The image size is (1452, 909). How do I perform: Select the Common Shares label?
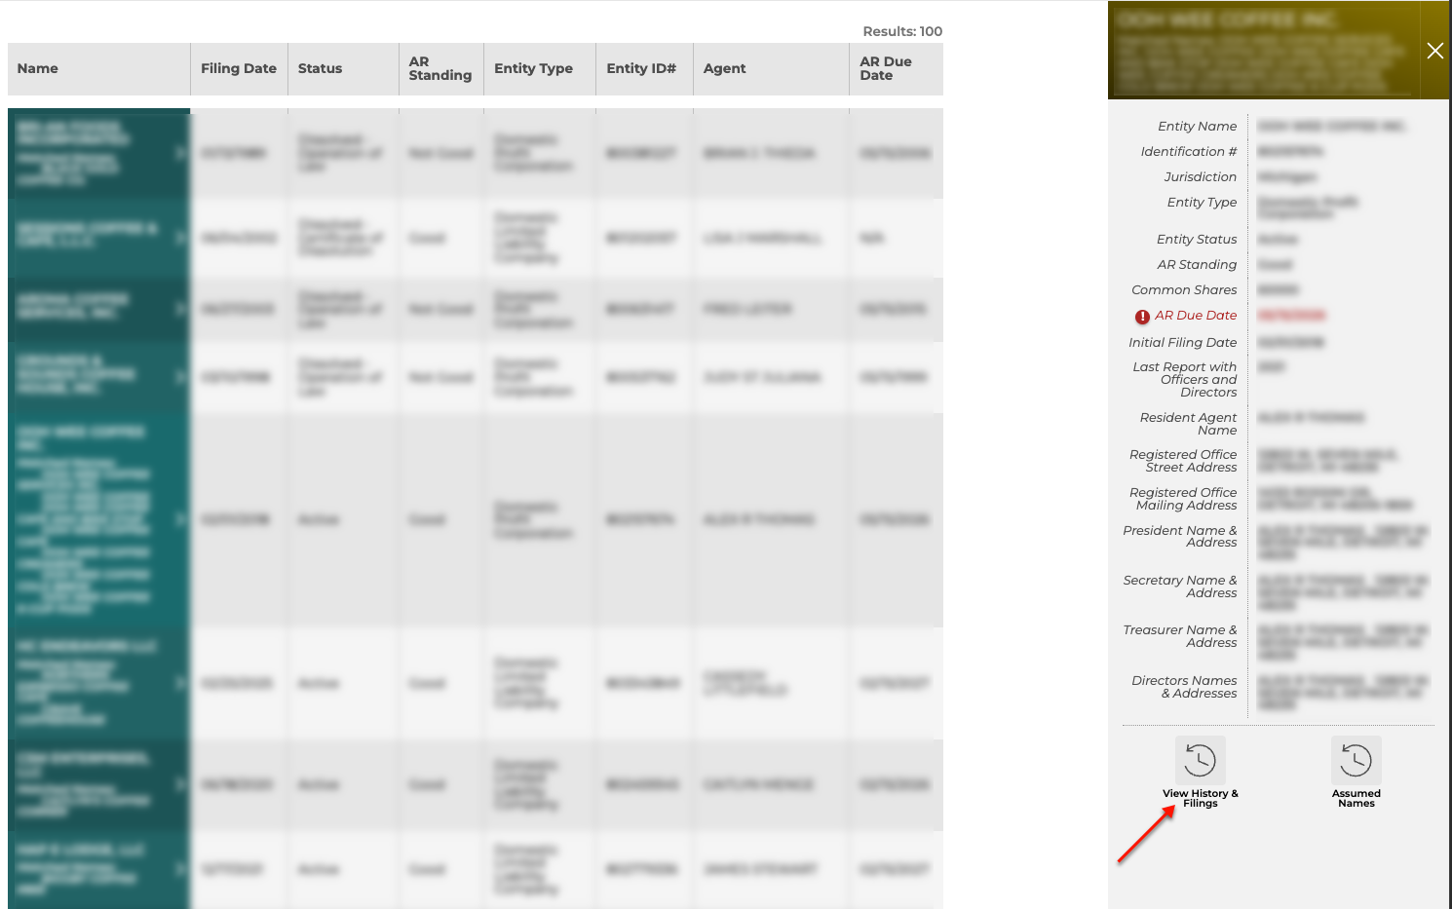tap(1184, 290)
